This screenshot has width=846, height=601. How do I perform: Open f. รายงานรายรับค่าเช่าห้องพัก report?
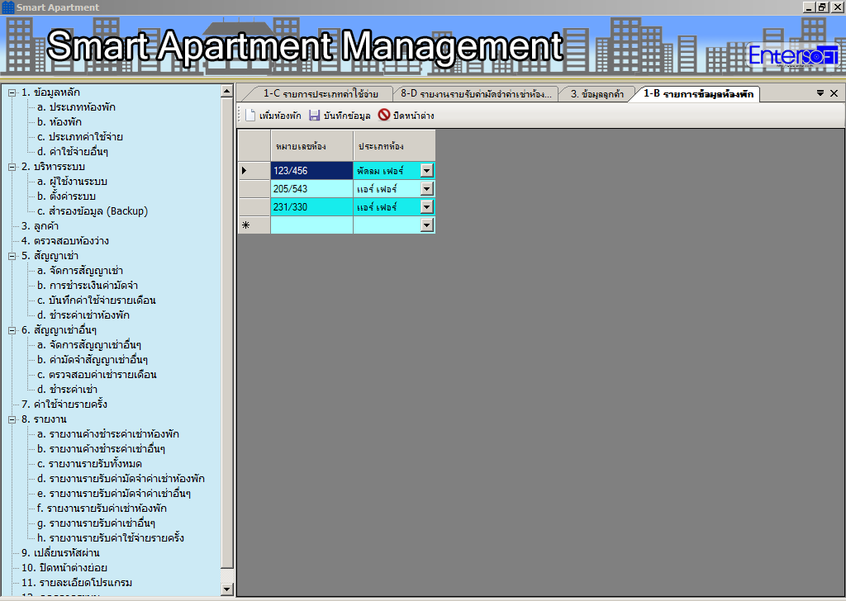[x=102, y=509]
